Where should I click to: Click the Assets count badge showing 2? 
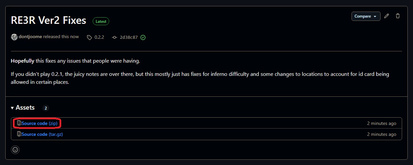tap(46, 108)
